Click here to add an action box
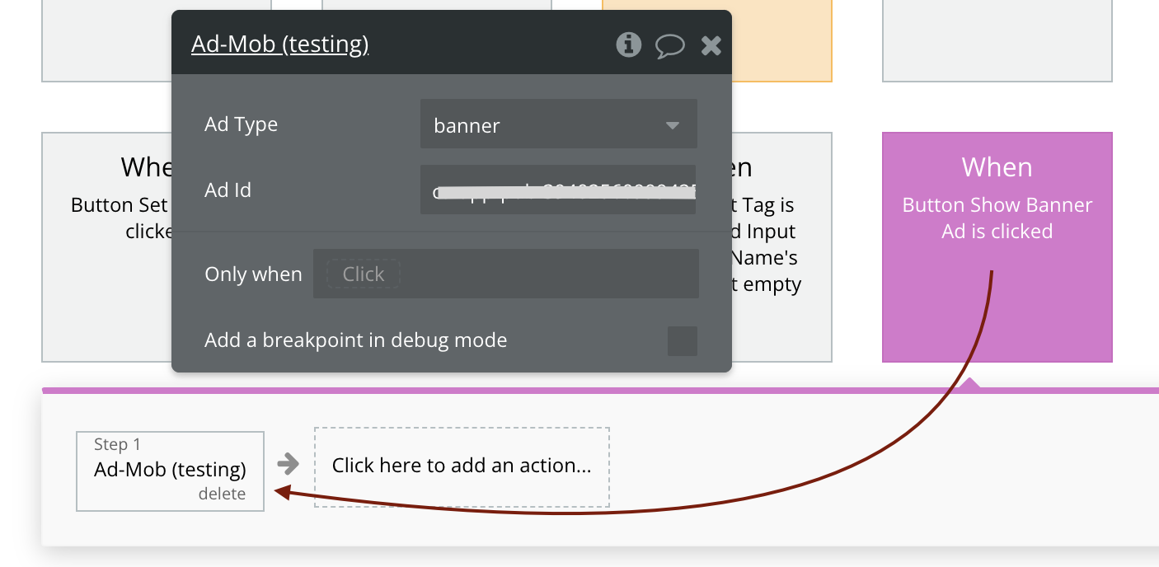The width and height of the screenshot is (1159, 567). (x=462, y=466)
